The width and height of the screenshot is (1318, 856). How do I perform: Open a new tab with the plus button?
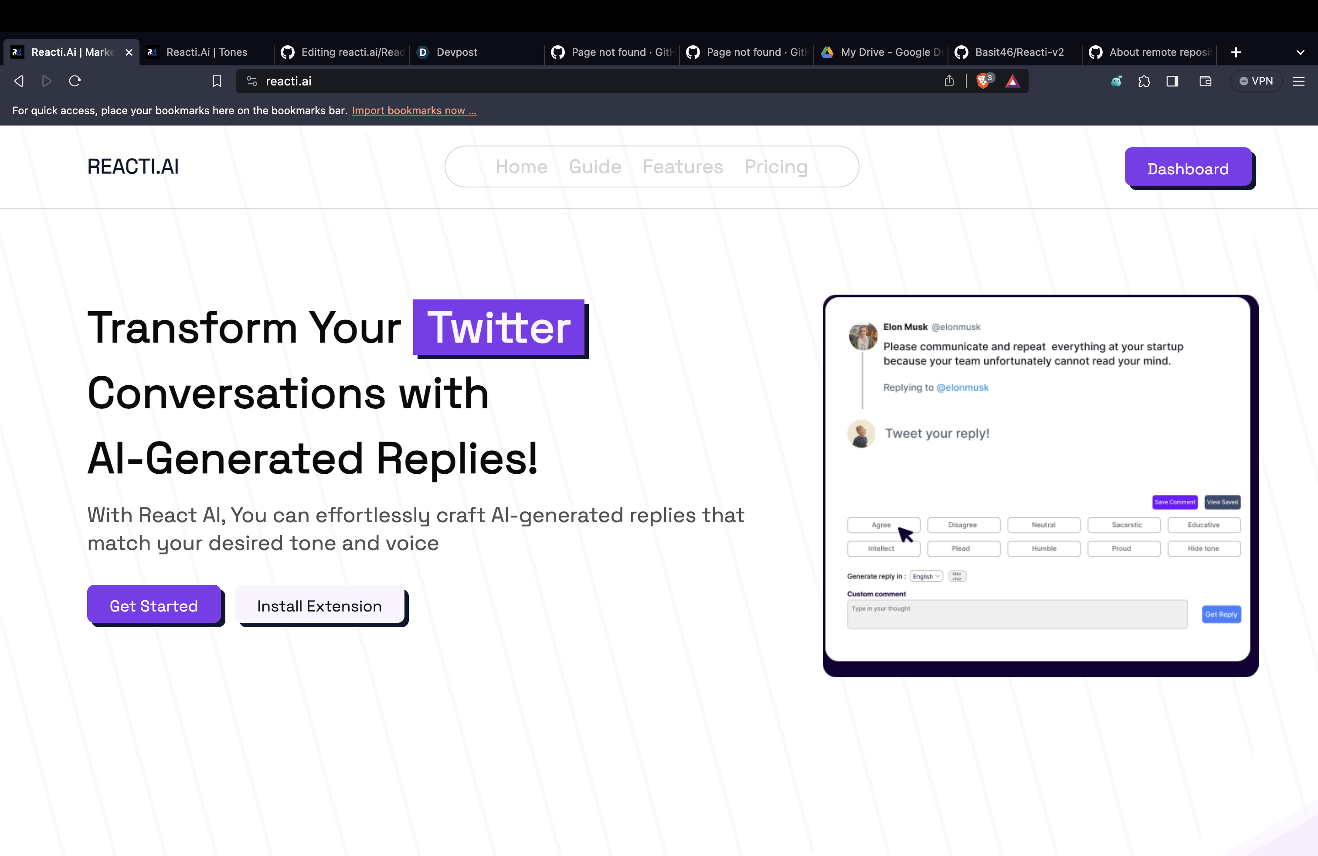pos(1236,52)
